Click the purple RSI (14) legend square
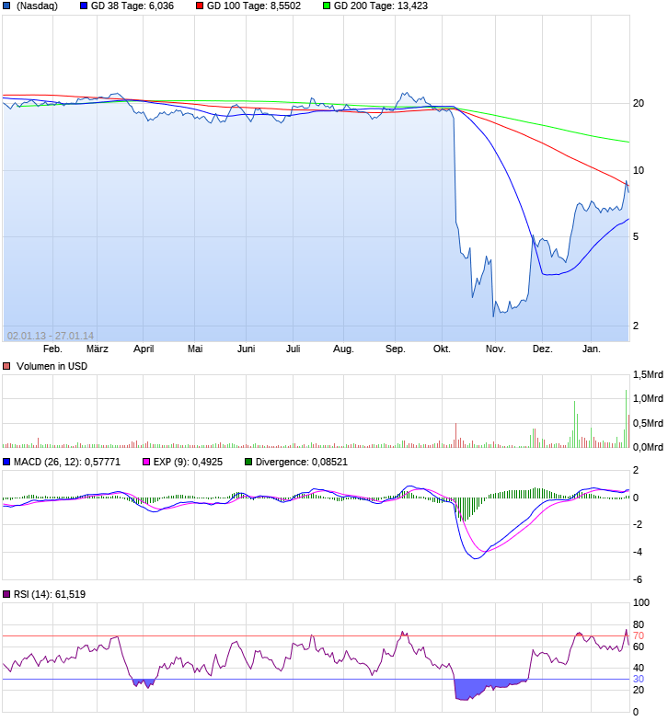The image size is (668, 721). point(6,594)
